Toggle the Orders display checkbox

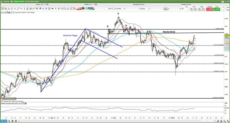point(43,4)
